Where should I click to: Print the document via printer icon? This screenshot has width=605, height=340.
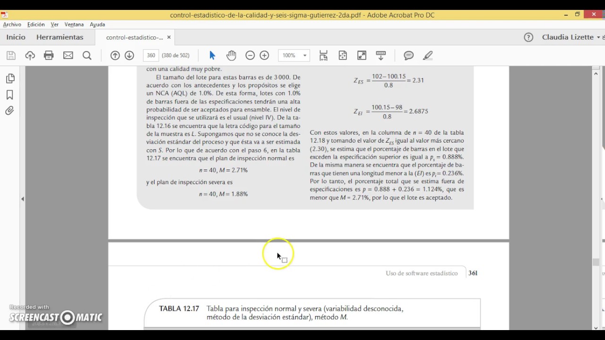pos(49,56)
